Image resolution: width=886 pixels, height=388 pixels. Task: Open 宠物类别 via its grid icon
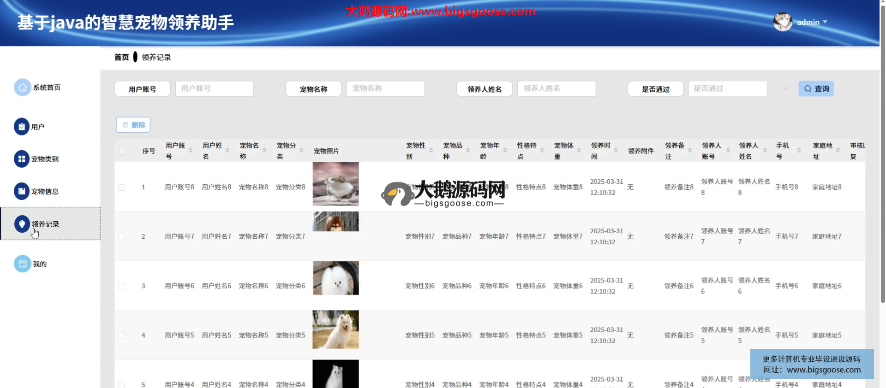tap(22, 159)
